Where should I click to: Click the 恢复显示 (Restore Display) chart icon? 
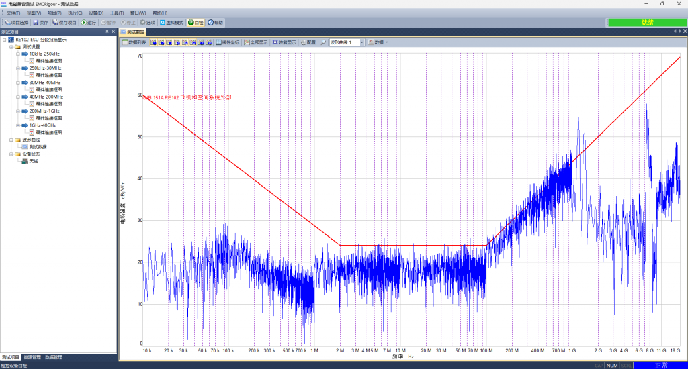[x=275, y=42]
